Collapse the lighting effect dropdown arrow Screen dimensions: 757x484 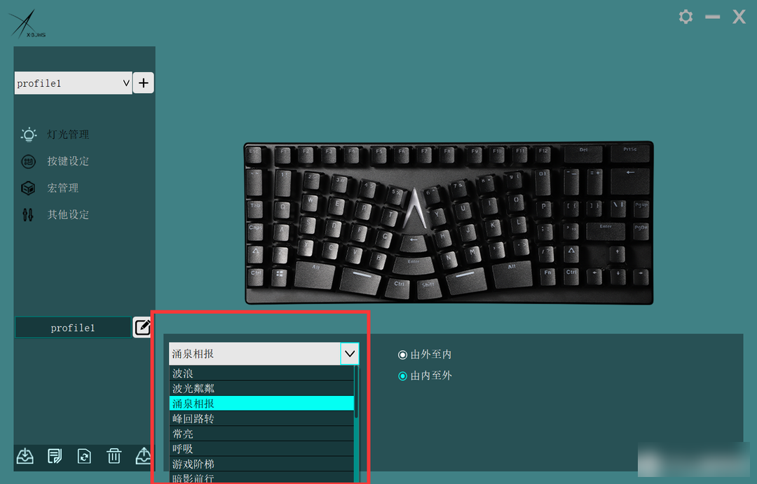pyautogui.click(x=350, y=354)
